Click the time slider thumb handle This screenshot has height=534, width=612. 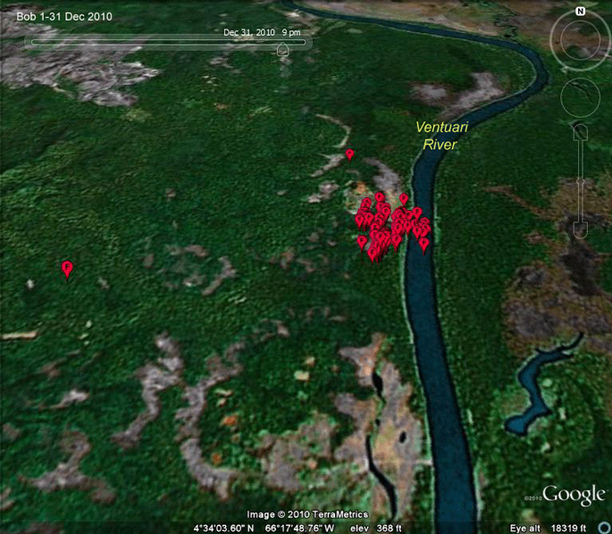(282, 49)
